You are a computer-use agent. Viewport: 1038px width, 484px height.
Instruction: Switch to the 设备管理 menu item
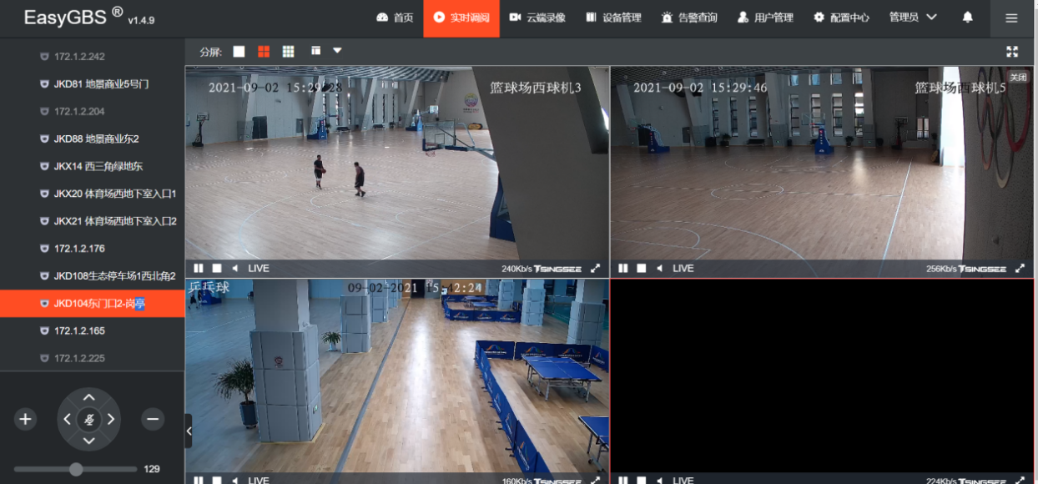pyautogui.click(x=615, y=18)
